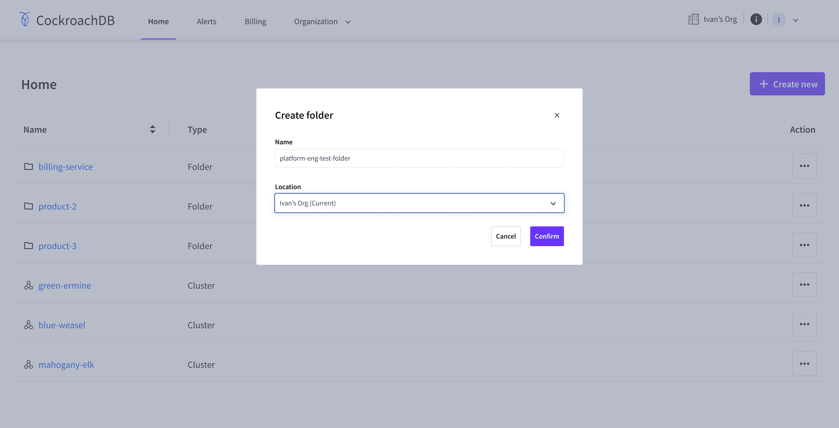Switch to the Alerts tab
The height and width of the screenshot is (428, 839).
pos(207,22)
